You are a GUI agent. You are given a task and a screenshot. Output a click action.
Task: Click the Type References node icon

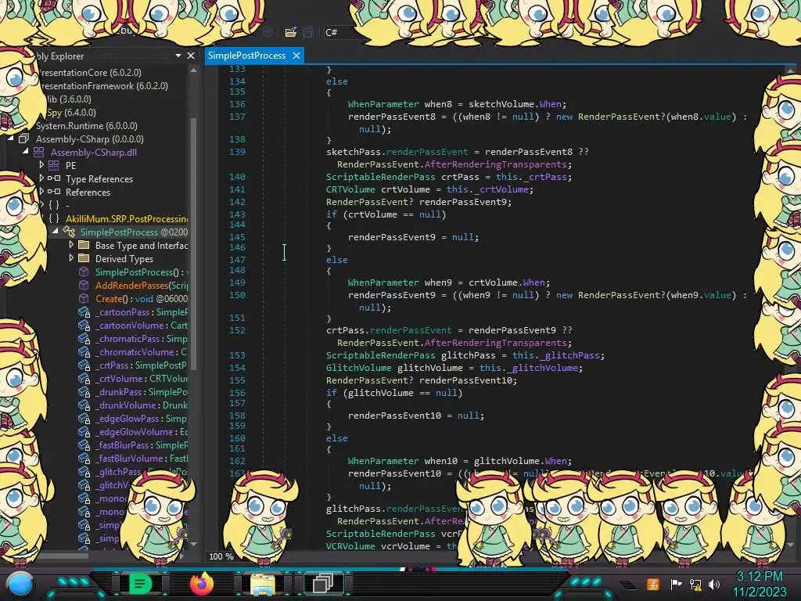coord(54,178)
